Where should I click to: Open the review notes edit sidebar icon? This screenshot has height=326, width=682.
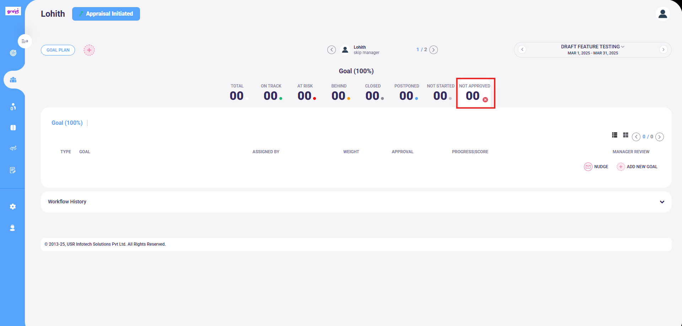click(x=13, y=170)
